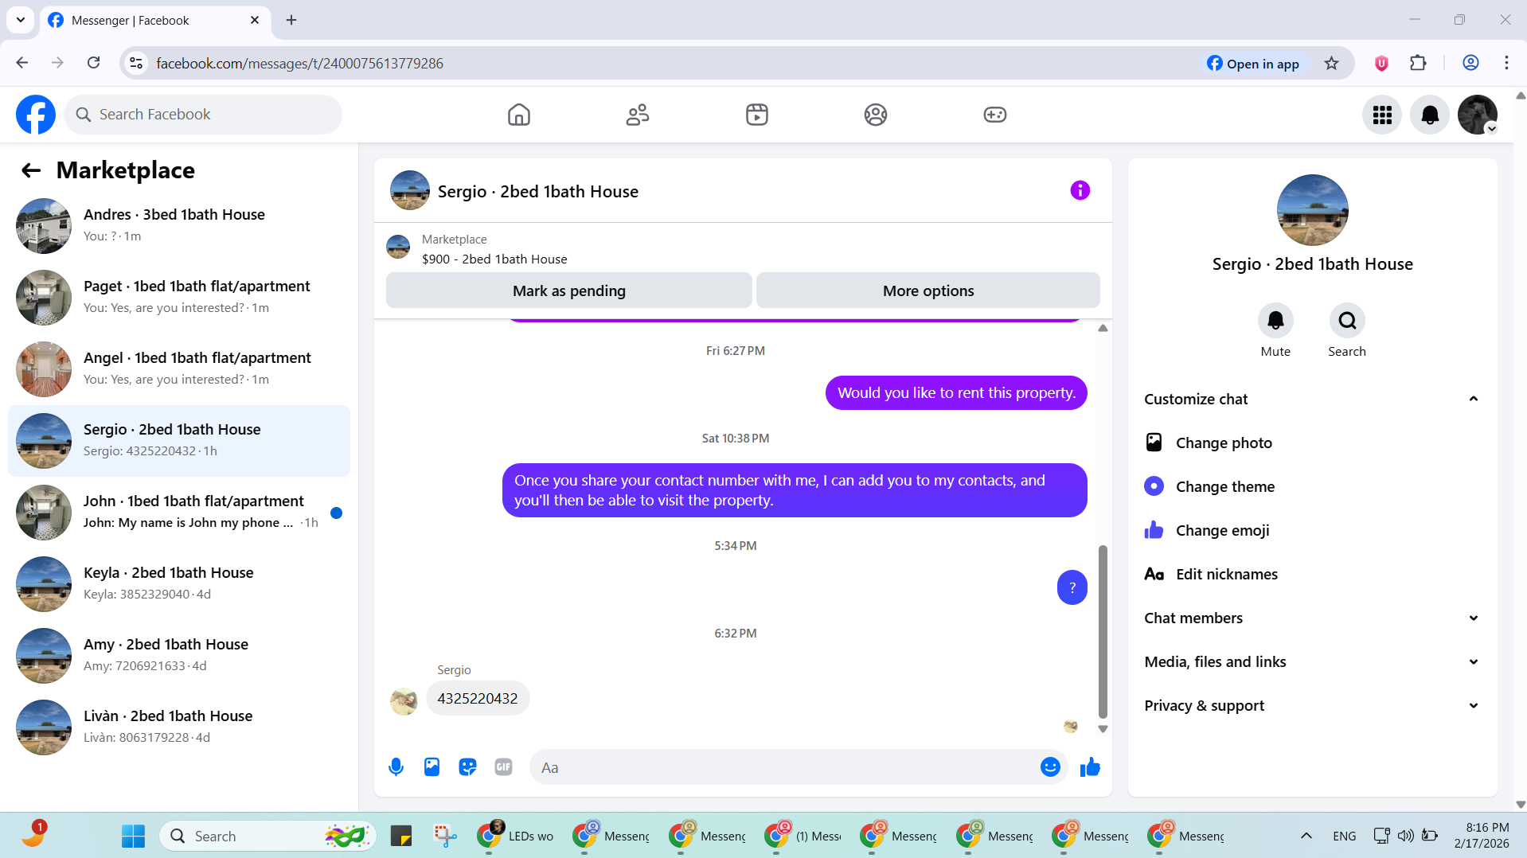
Task: Open Andres 3bed 1bath House chat
Action: point(179,226)
